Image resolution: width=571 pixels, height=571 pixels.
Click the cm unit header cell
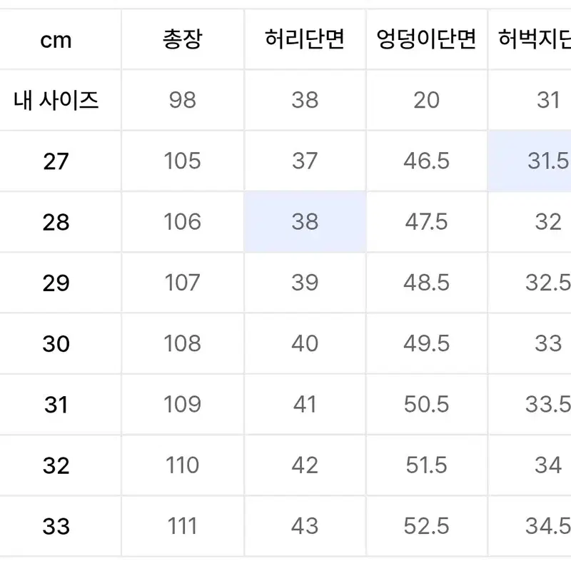click(56, 39)
